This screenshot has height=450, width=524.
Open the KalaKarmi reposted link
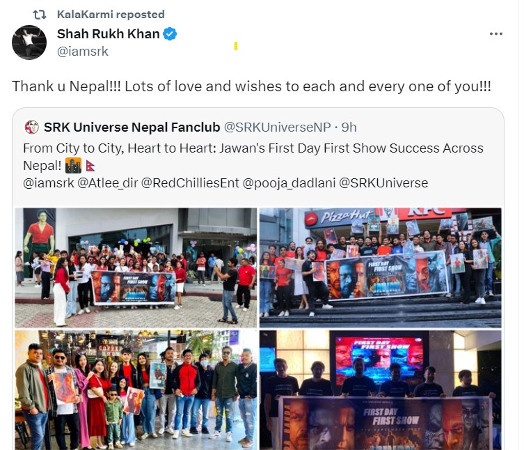pos(111,15)
